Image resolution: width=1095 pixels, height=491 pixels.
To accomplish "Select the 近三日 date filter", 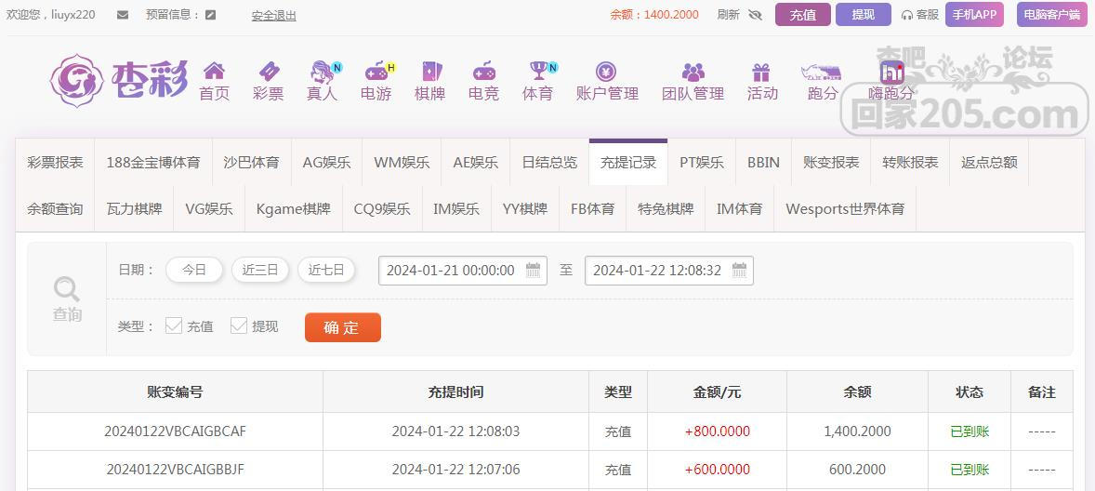I will click(259, 271).
